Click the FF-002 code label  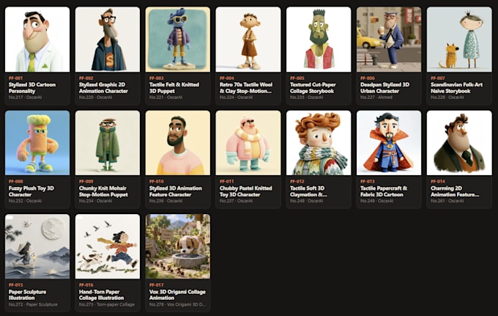click(x=86, y=78)
